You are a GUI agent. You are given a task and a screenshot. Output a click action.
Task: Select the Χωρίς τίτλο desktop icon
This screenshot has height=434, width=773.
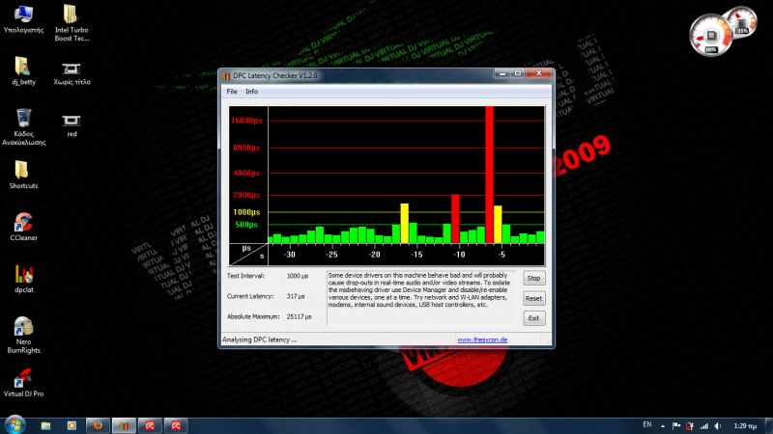tap(72, 73)
